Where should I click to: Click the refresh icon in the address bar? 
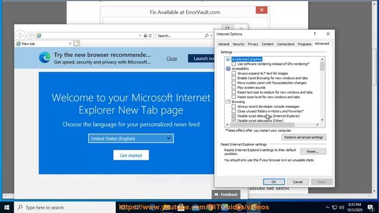[x=150, y=35]
